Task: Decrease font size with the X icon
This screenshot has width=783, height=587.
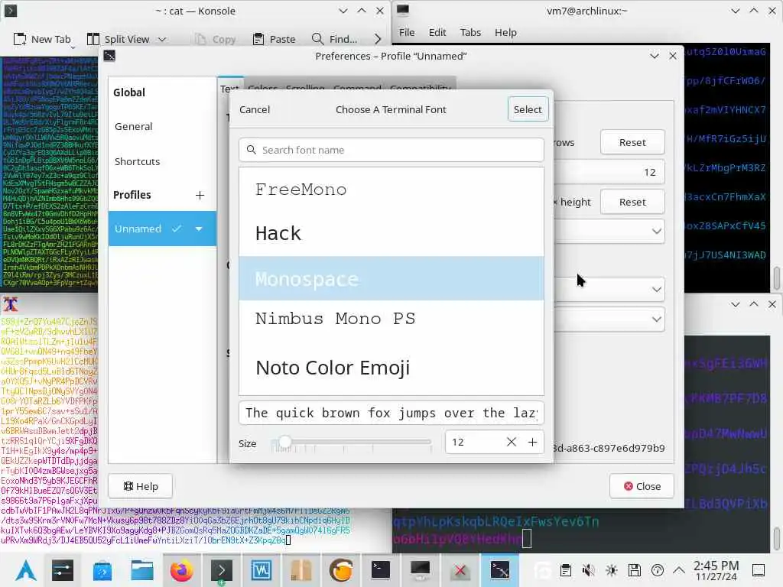Action: (512, 443)
